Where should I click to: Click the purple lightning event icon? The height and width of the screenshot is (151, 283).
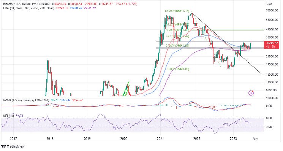(x=251, y=93)
